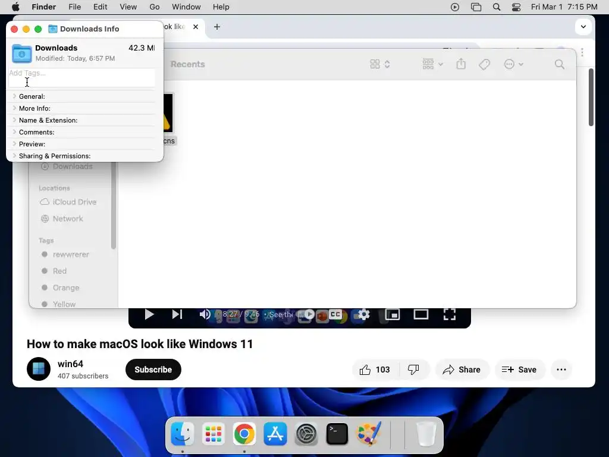Dislike the video with thumbs down

[x=414, y=370]
